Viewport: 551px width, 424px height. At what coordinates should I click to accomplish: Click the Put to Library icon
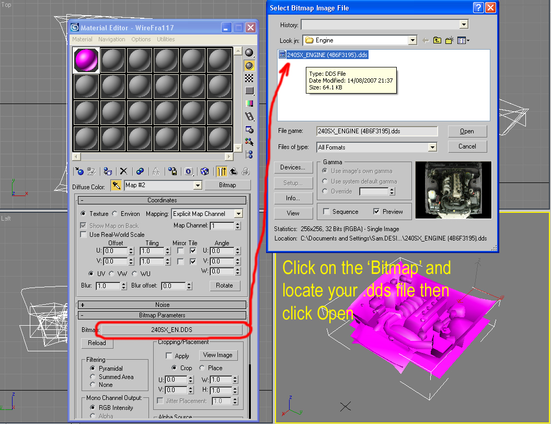pyautogui.click(x=173, y=171)
